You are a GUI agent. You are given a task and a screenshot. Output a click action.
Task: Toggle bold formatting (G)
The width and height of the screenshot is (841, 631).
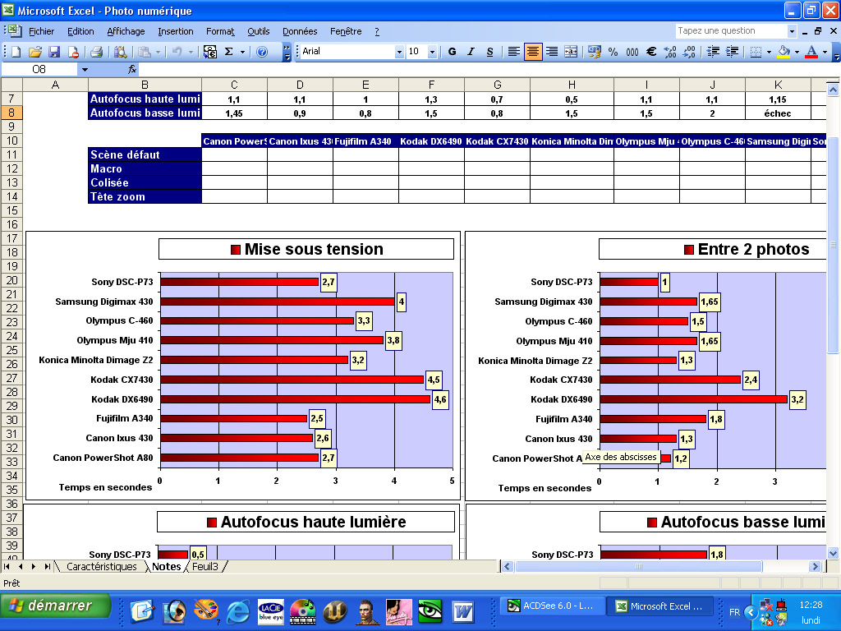453,52
